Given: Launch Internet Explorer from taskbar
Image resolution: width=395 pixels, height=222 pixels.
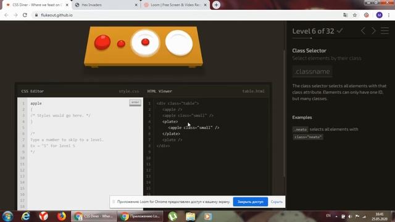Looking at the screenshot, I should [x=26, y=216].
